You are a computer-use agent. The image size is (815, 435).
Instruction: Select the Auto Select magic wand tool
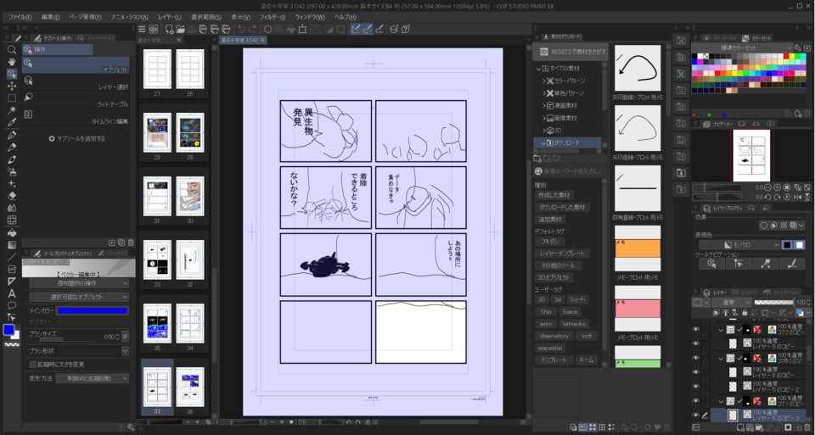pyautogui.click(x=11, y=110)
